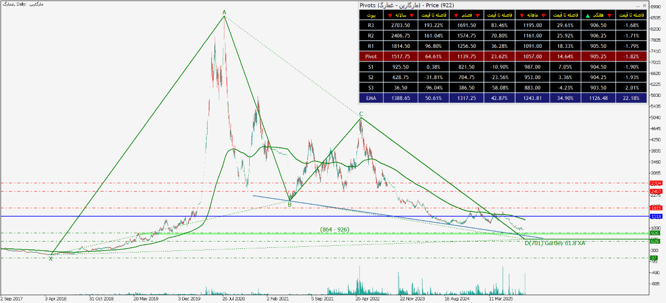Select the blue EMA row label
Viewport: 666px width, 303px height.
point(370,97)
